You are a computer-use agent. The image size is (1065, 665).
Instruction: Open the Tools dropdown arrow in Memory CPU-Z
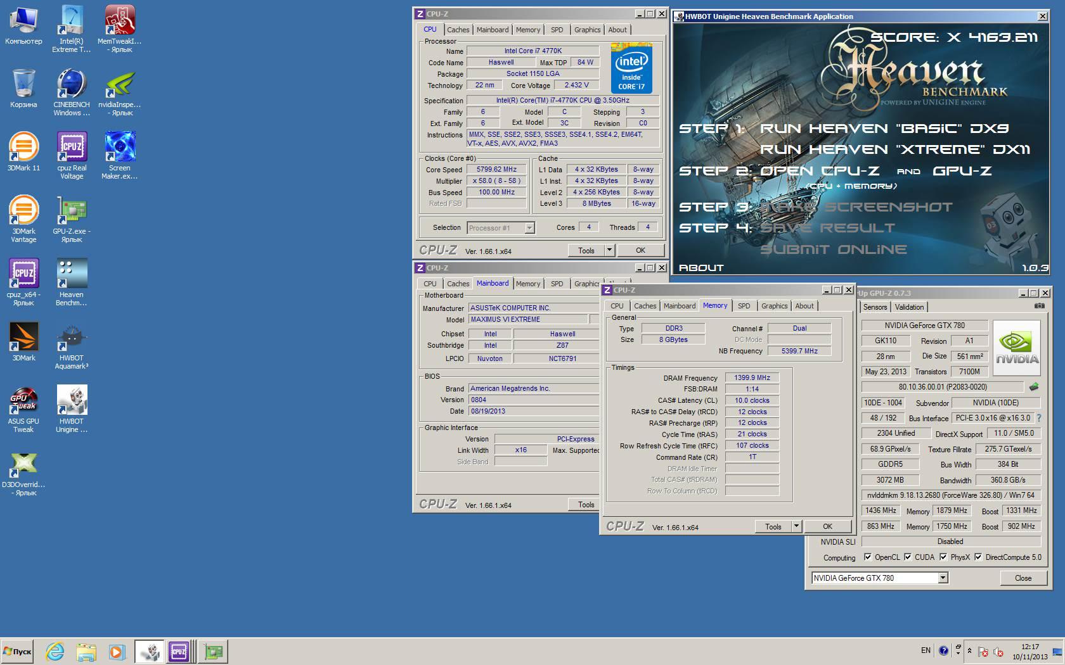pos(796,526)
